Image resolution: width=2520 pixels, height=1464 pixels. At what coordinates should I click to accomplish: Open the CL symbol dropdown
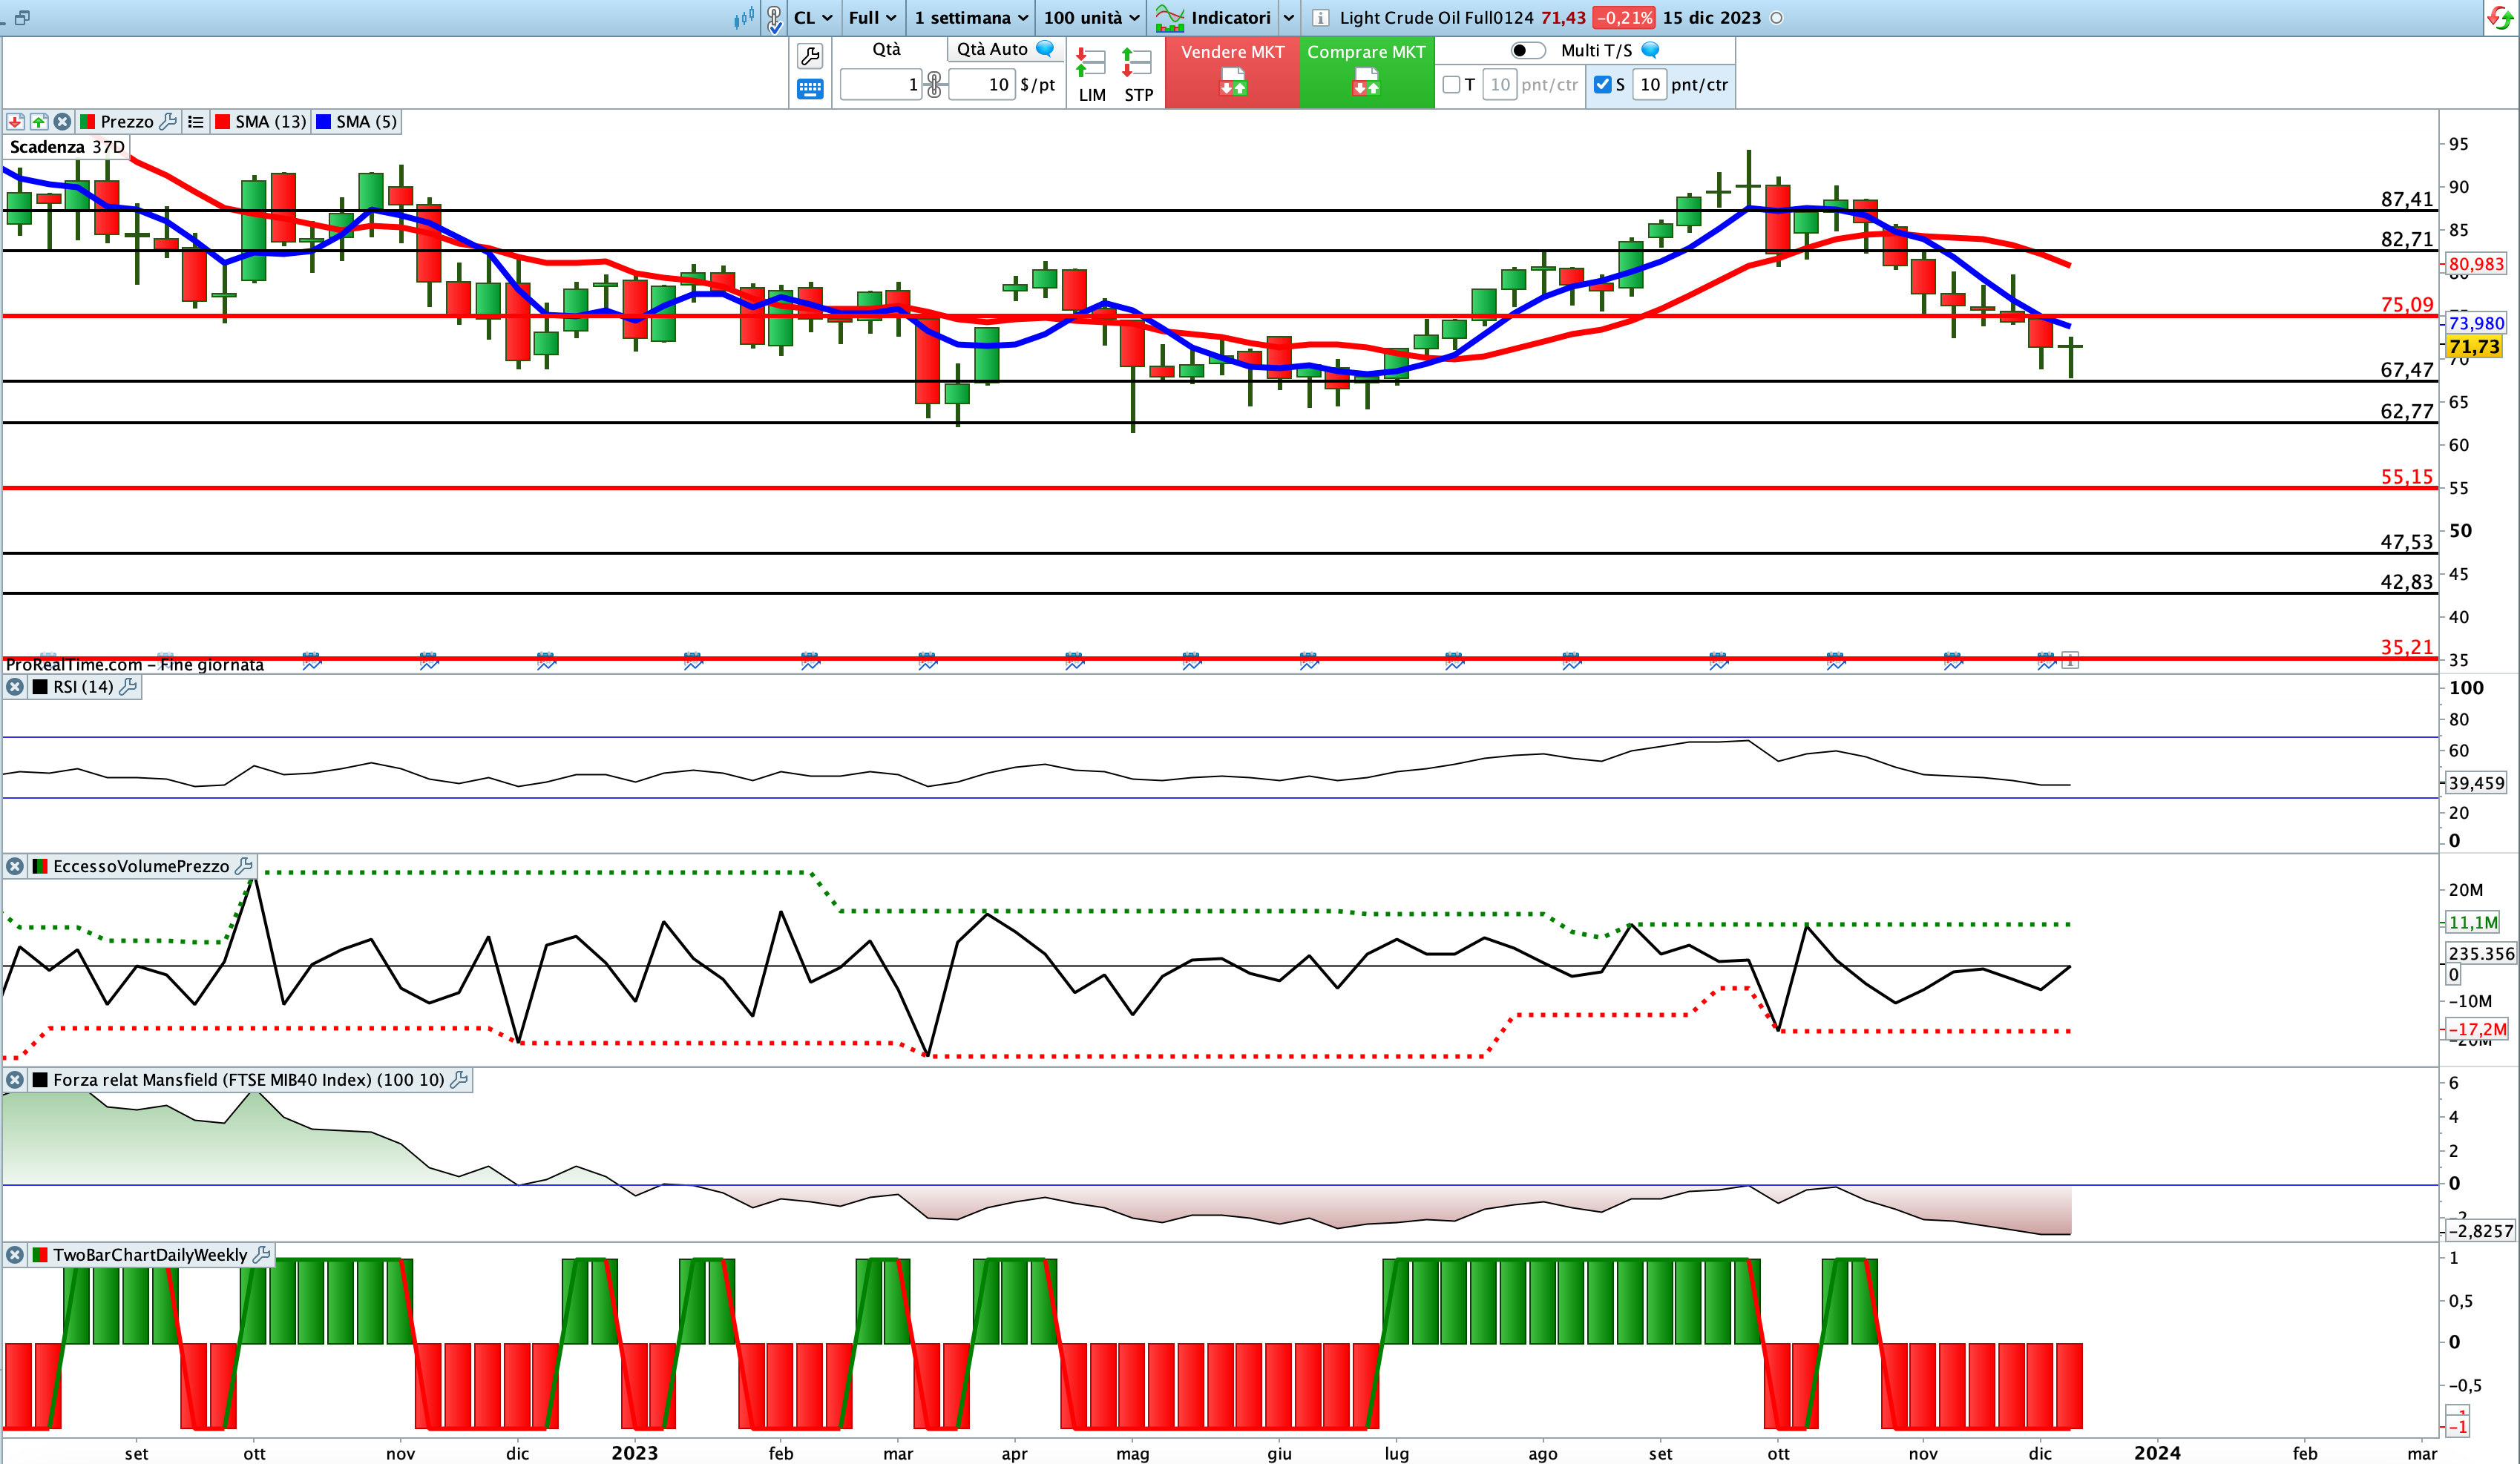click(813, 18)
